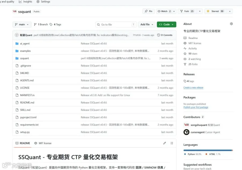The height and width of the screenshot is (170, 242).
Task: View the 4 Tags link
Action: 55,24
